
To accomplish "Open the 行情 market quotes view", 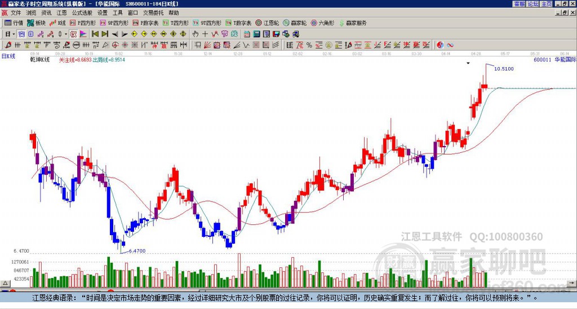I will [14, 23].
